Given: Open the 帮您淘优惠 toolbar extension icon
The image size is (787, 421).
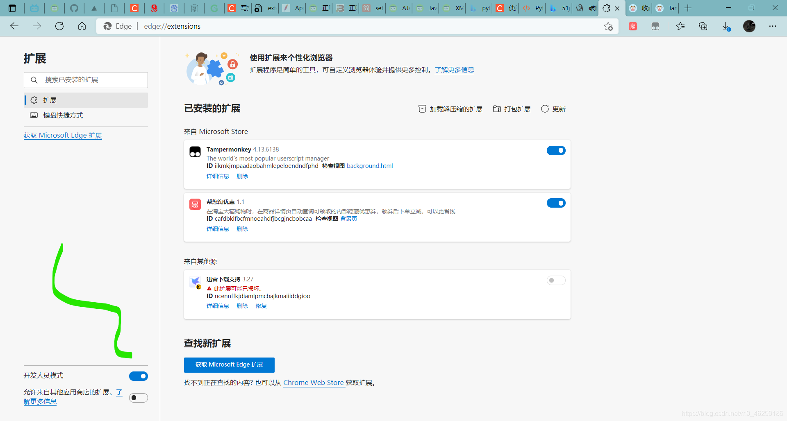Looking at the screenshot, I should click(633, 26).
